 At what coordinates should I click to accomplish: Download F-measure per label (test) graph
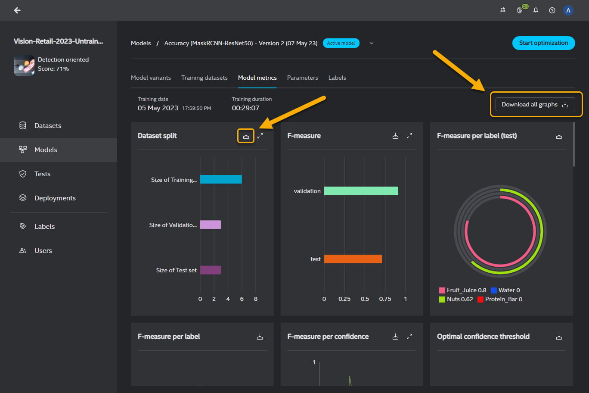(x=559, y=136)
